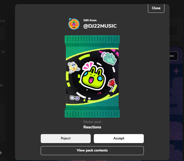This screenshot has width=184, height=161.
Task: Click the @DJ22MUSIC username
Action: click(100, 26)
